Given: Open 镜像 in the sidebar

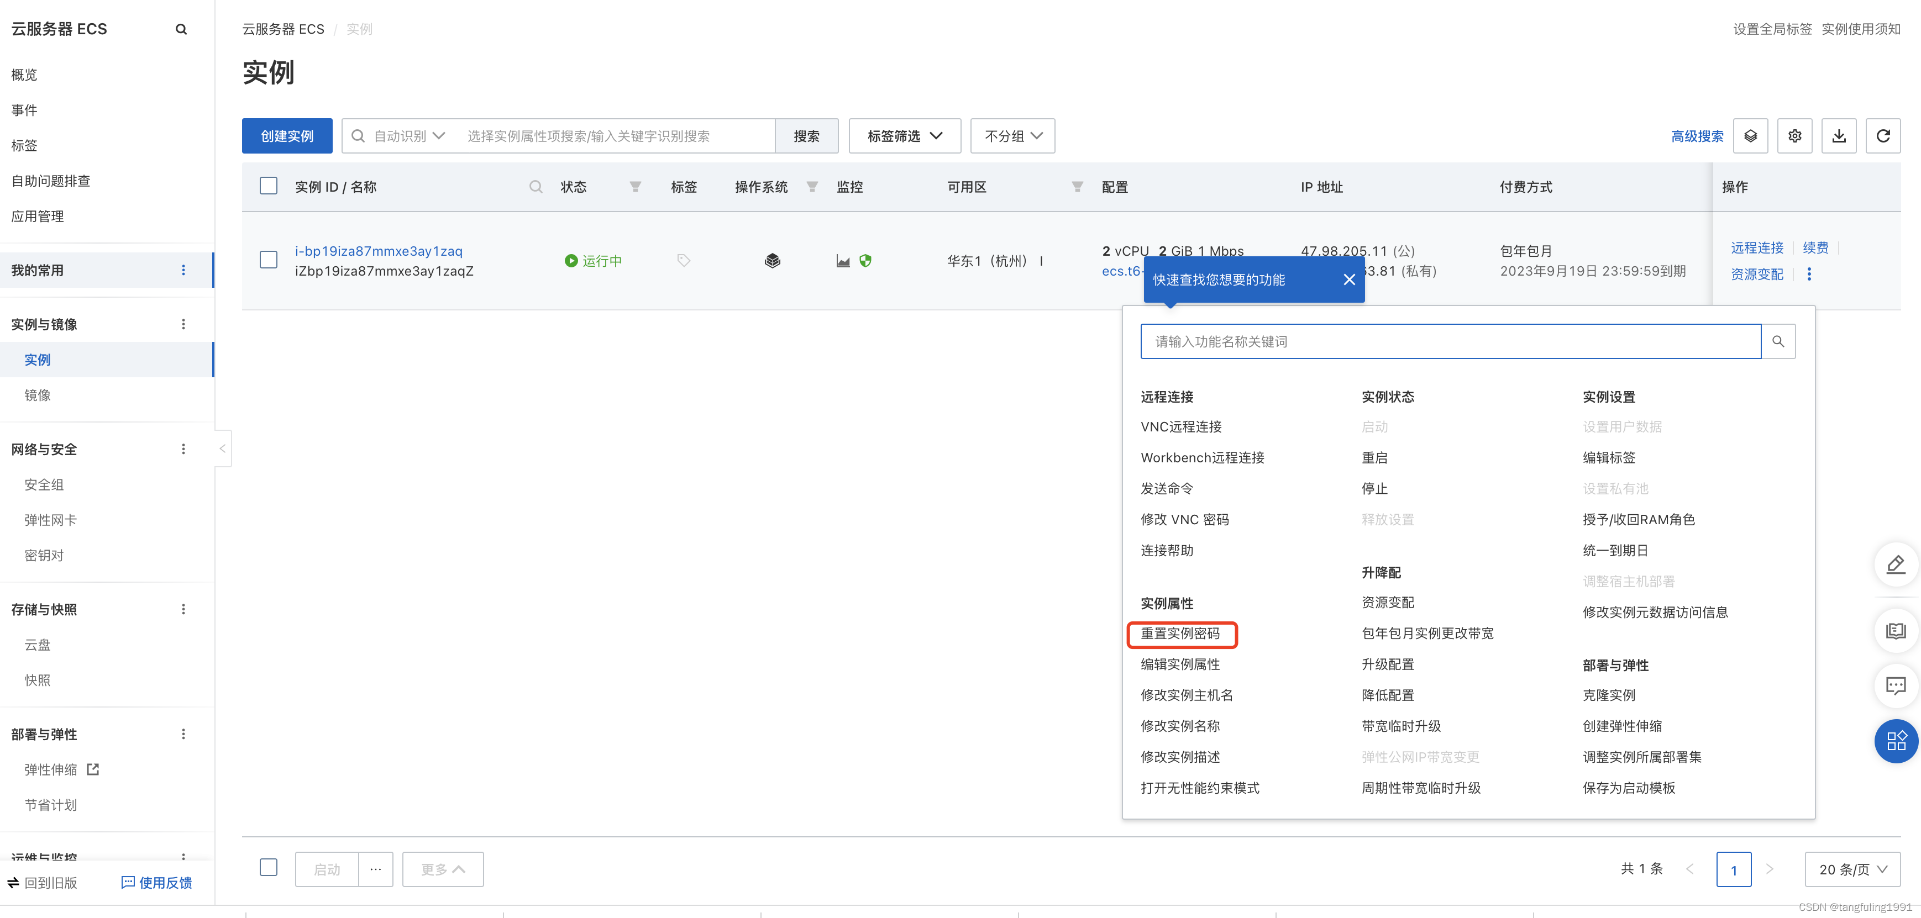Looking at the screenshot, I should 37,395.
